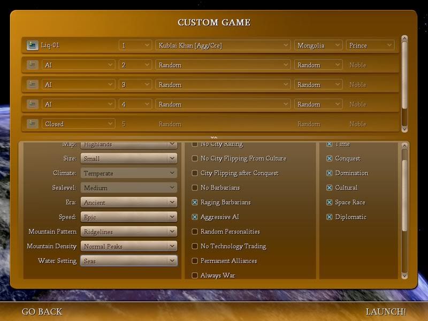The height and width of the screenshot is (321, 428).
Task: Disable the Space Race victory condition
Action: click(x=330, y=202)
